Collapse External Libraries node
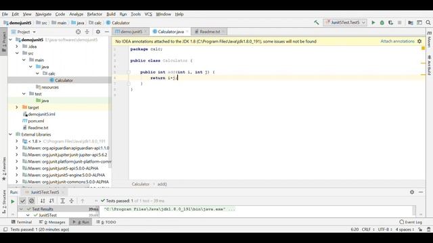 (x=11, y=134)
